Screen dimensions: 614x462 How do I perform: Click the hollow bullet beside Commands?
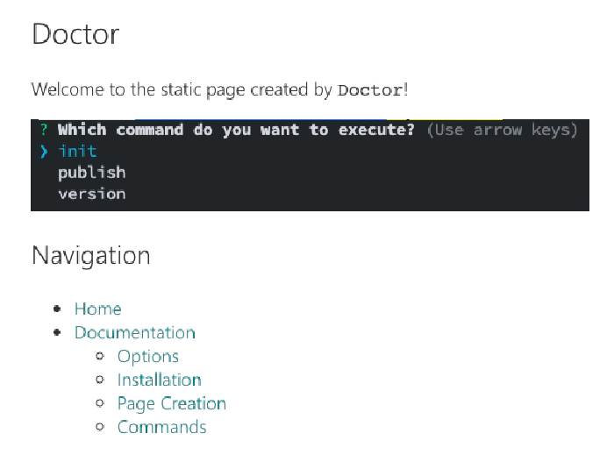pyautogui.click(x=100, y=426)
